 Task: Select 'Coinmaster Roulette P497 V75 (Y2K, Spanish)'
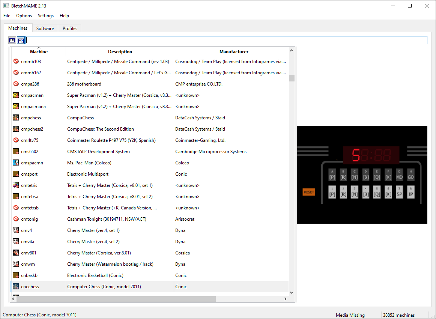click(111, 140)
